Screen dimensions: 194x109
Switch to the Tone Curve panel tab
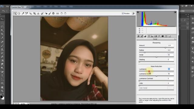(142, 36)
